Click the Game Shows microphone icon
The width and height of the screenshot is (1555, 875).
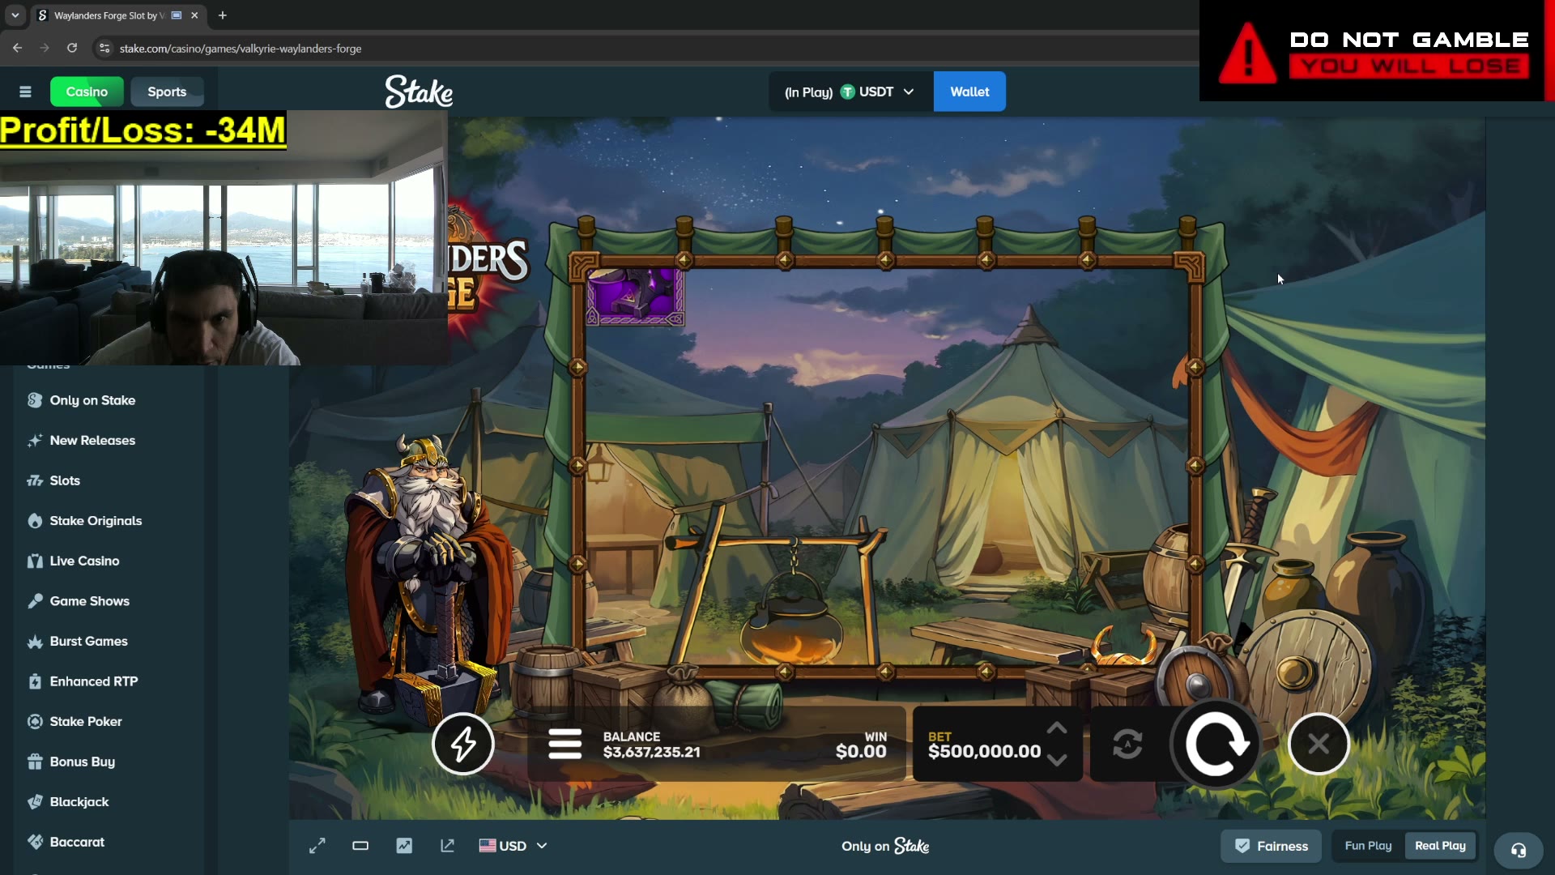[35, 601]
